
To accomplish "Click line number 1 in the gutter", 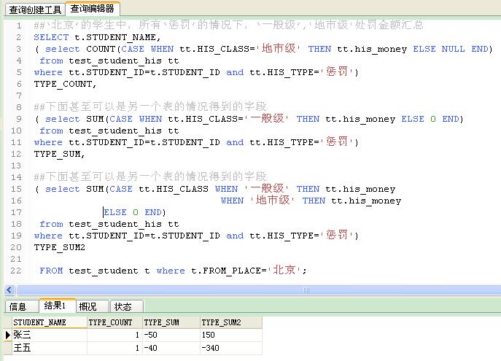I will point(19,26).
